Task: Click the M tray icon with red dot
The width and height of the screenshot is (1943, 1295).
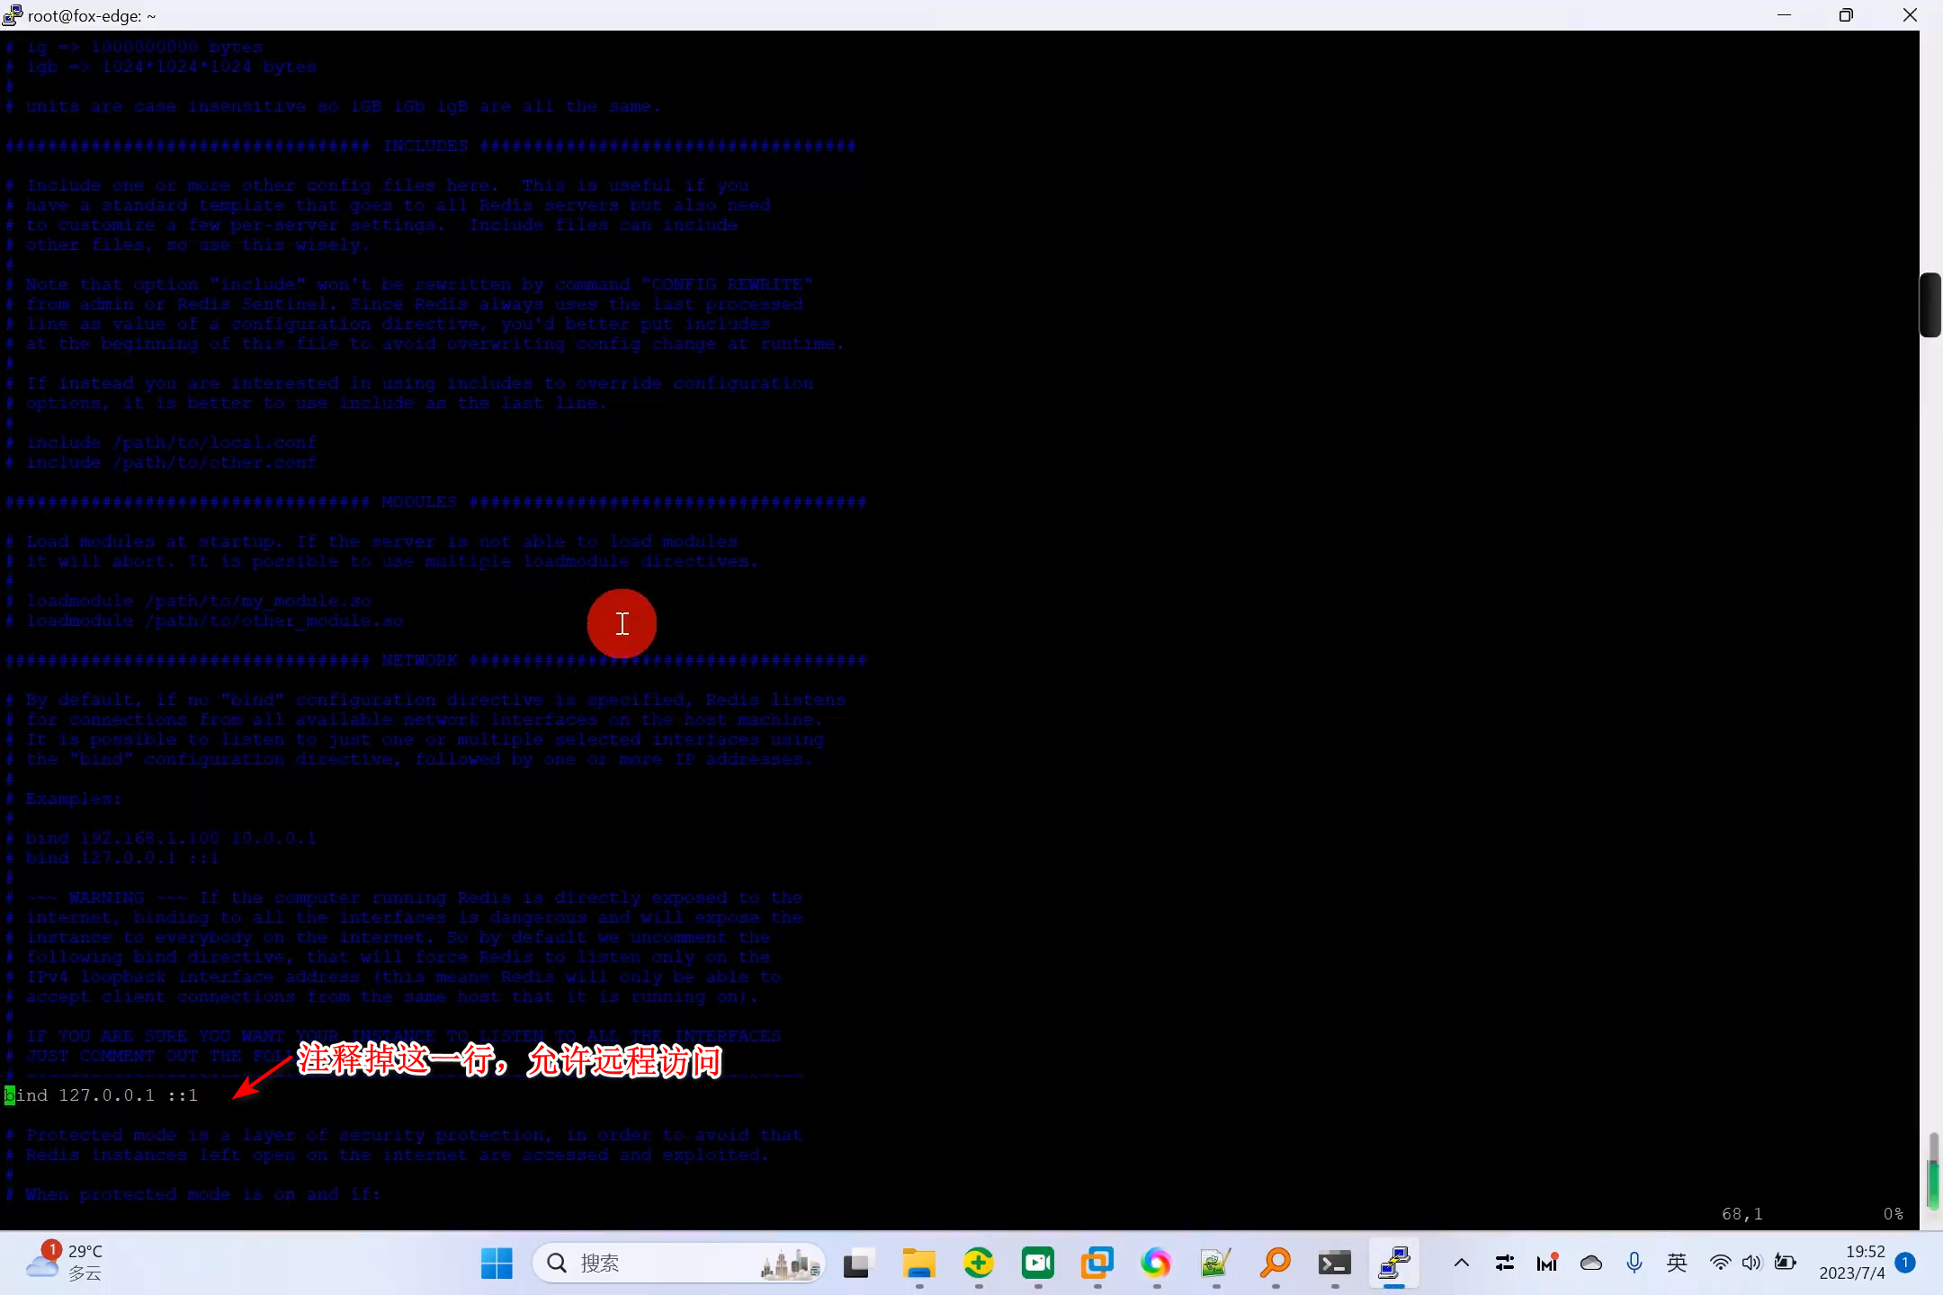Action: pyautogui.click(x=1547, y=1264)
